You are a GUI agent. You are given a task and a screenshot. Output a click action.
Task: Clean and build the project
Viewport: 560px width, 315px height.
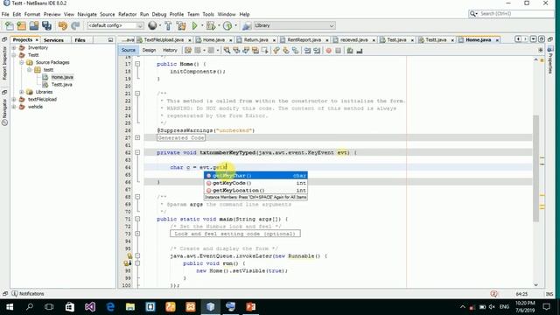coord(181,25)
